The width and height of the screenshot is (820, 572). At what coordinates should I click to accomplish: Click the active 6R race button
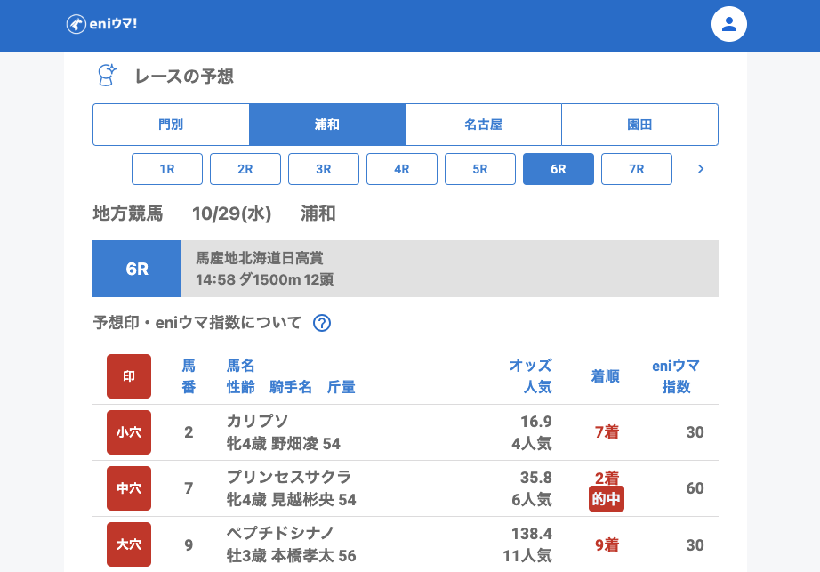point(559,169)
